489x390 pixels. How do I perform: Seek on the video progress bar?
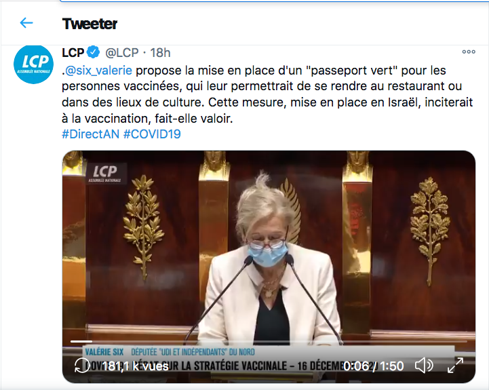click(x=269, y=342)
